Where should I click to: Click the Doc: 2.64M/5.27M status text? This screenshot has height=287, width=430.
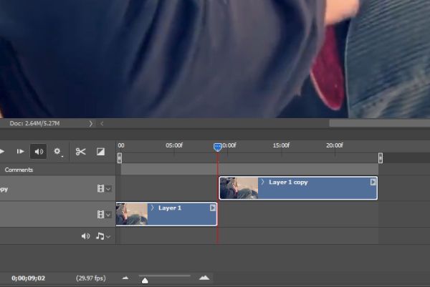click(34, 124)
